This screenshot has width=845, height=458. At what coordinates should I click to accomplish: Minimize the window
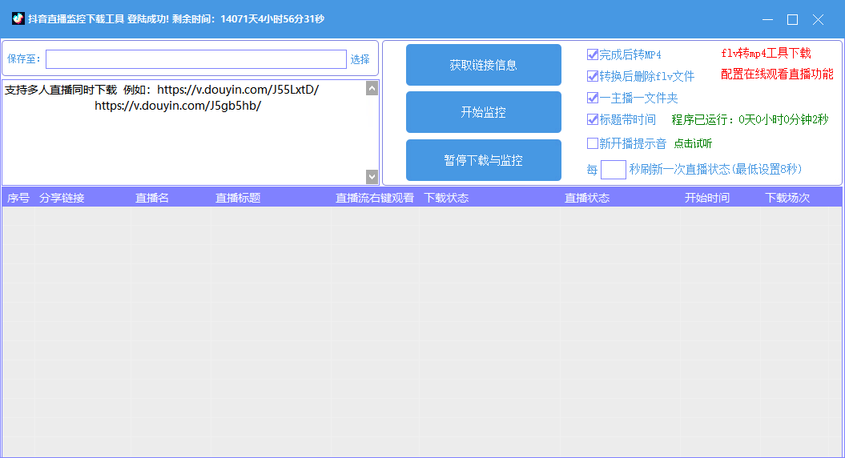click(x=768, y=19)
